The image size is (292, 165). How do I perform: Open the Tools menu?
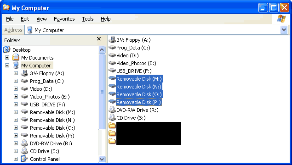tap(88, 19)
